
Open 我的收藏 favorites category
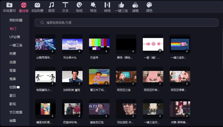point(16,20)
